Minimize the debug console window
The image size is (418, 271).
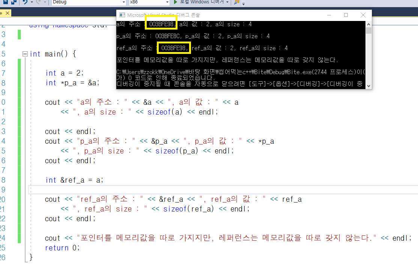[329, 15]
